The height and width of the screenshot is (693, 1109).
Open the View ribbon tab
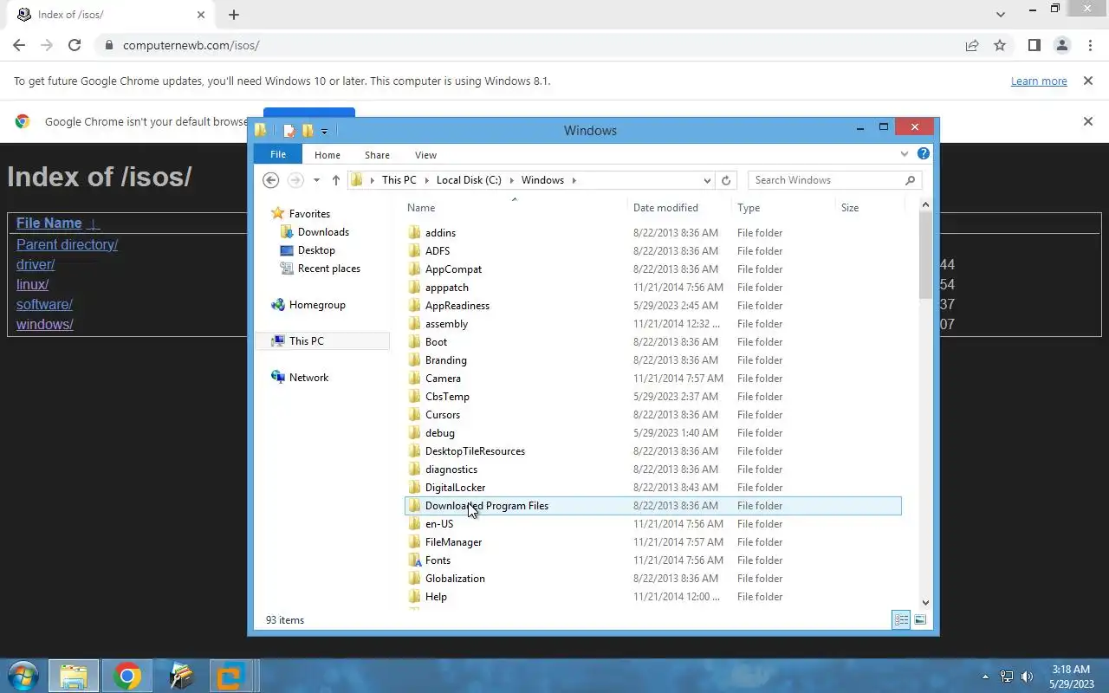425,155
